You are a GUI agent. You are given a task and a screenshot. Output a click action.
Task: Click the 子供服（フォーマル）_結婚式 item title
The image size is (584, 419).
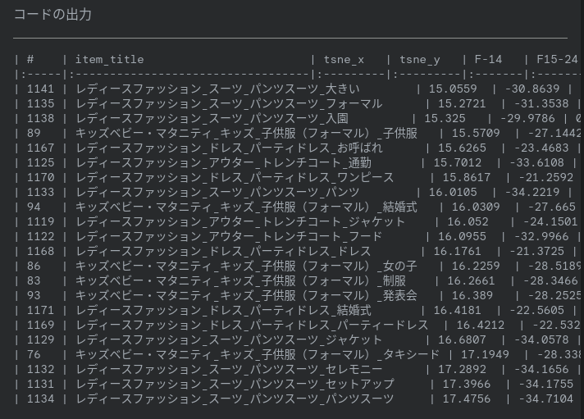click(246, 207)
